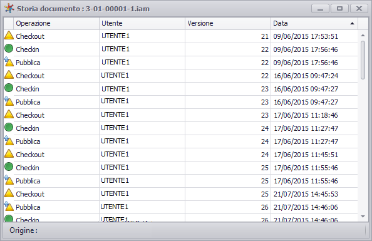Click the green Checkin icon for version 23
Image resolution: width=372 pixels, height=241 pixels.
(9, 88)
